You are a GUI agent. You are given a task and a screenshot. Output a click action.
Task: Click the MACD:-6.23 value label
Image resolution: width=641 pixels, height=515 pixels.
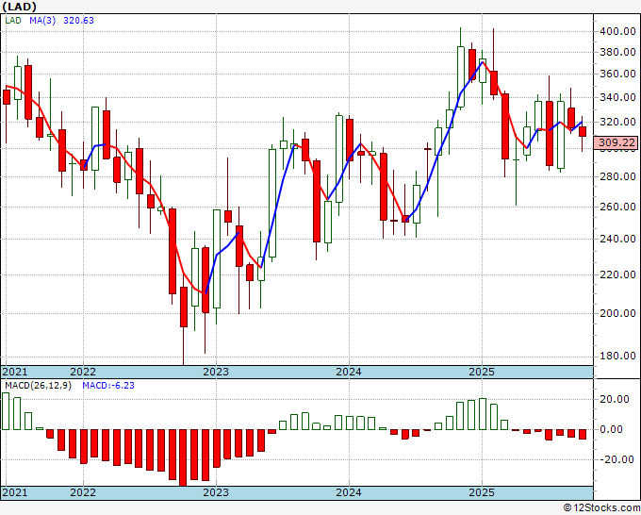(x=108, y=386)
